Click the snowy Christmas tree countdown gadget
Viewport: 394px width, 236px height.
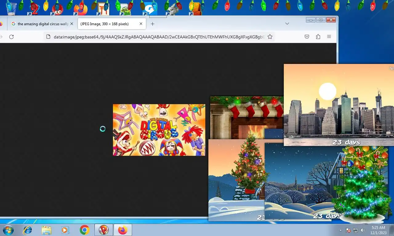coord(236,180)
